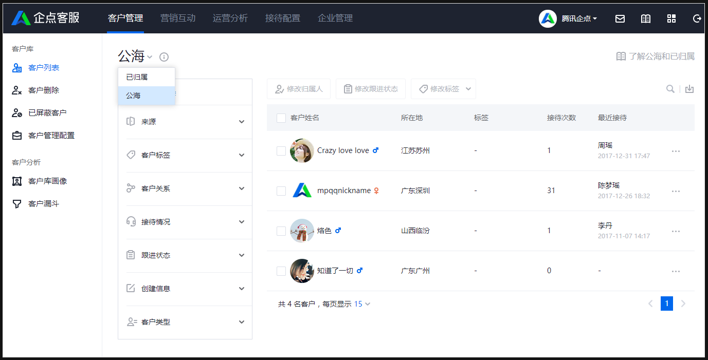Open the help book icon in header

[646, 18]
